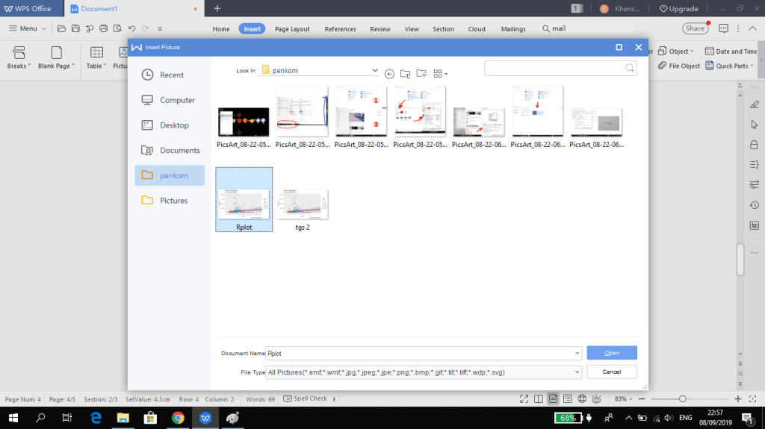Open Google Chrome from the taskbar
Viewport: 765px width, 429px height.
tap(178, 418)
